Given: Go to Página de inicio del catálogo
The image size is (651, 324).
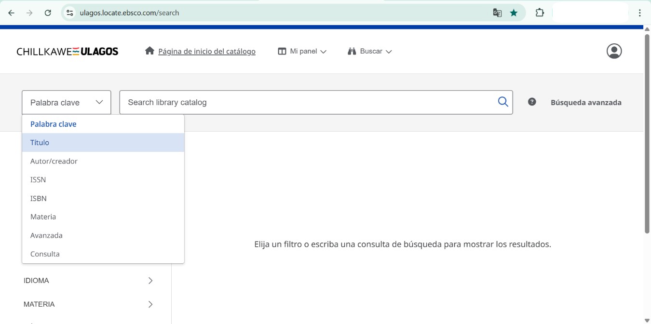Looking at the screenshot, I should tap(207, 51).
